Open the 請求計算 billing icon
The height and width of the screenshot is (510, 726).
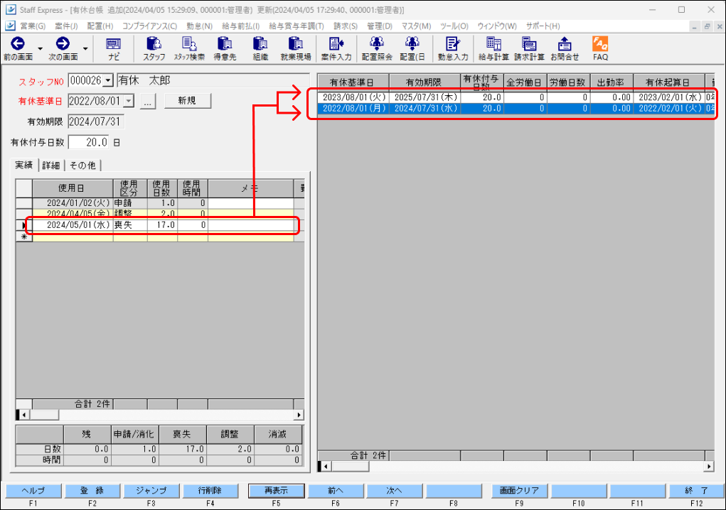529,44
